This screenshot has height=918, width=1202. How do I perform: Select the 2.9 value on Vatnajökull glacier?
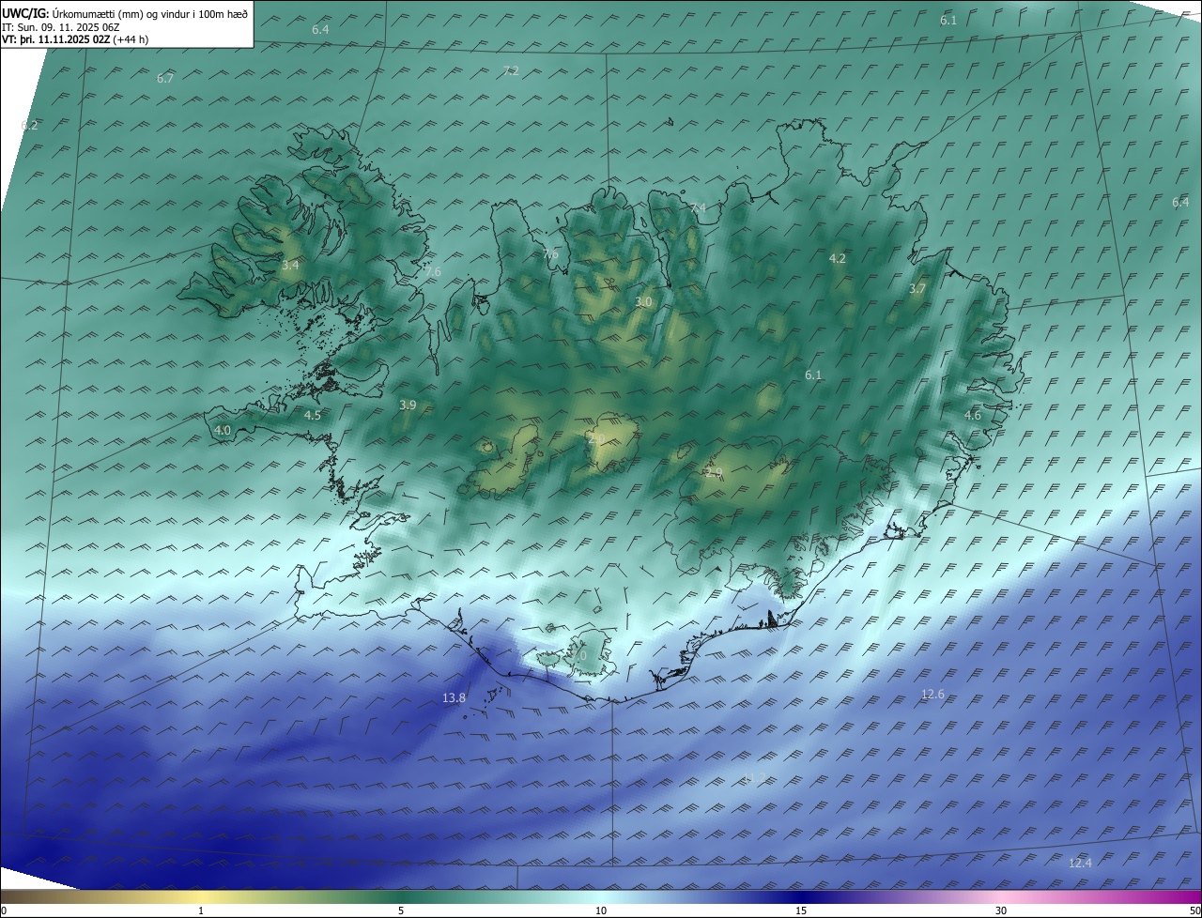coord(714,474)
